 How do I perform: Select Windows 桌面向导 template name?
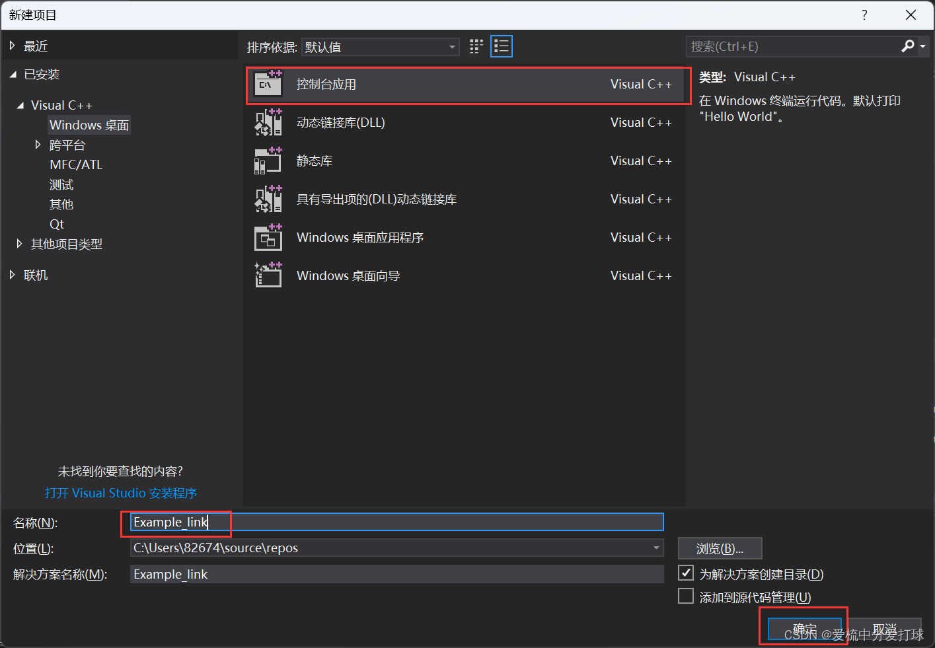(x=348, y=275)
